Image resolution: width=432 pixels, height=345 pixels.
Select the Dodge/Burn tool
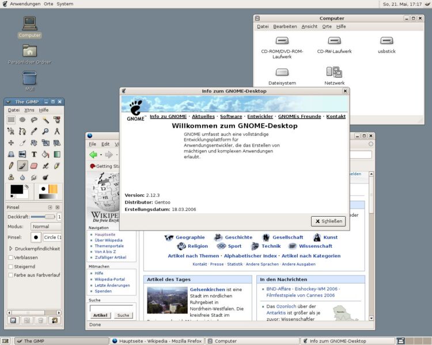tap(46, 178)
